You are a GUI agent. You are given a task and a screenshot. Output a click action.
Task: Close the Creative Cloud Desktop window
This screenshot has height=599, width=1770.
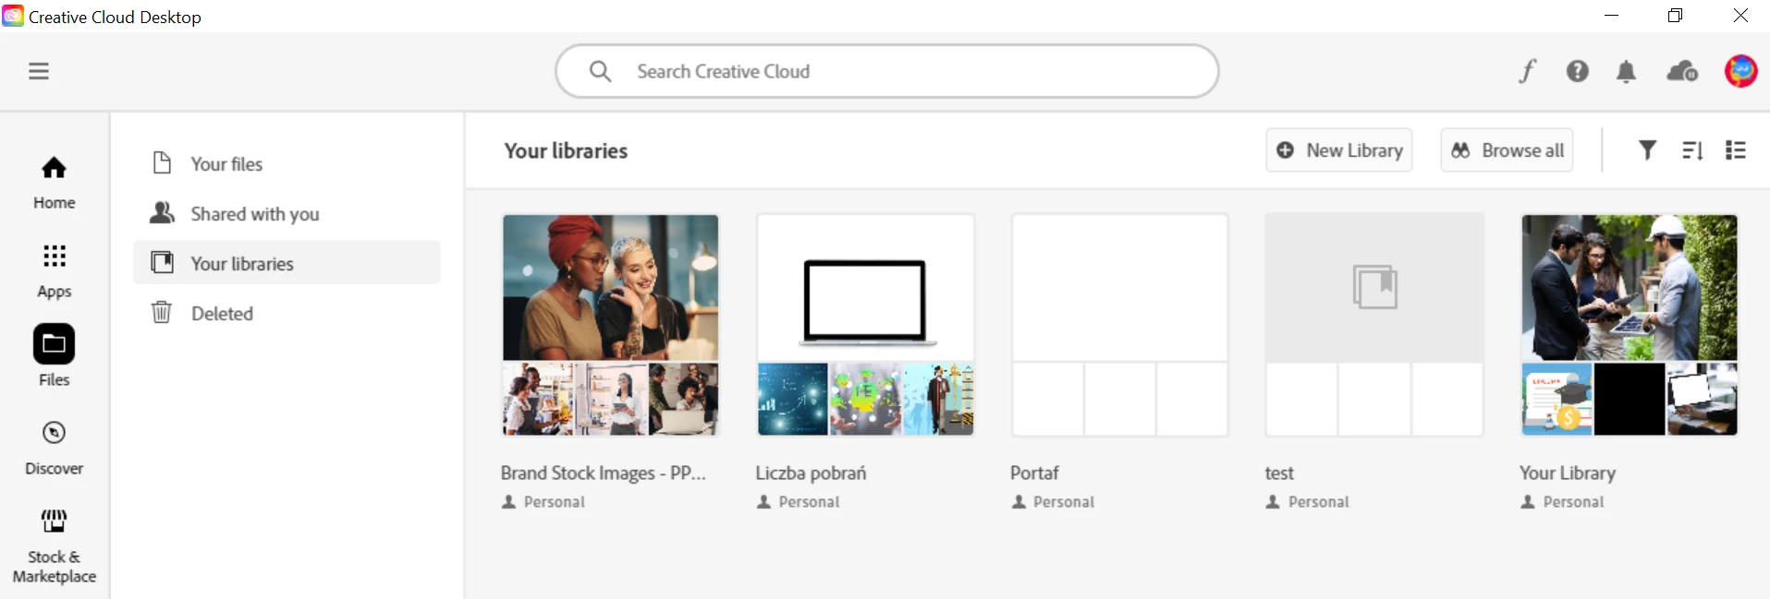[x=1740, y=16]
